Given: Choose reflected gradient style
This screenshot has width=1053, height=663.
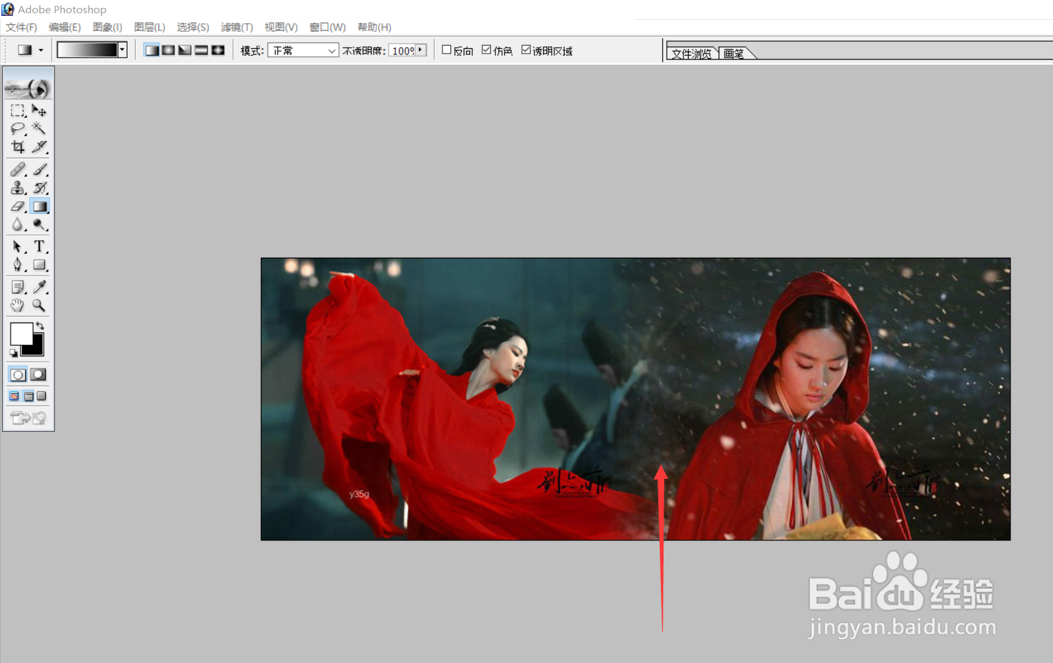Looking at the screenshot, I should pyautogui.click(x=201, y=50).
